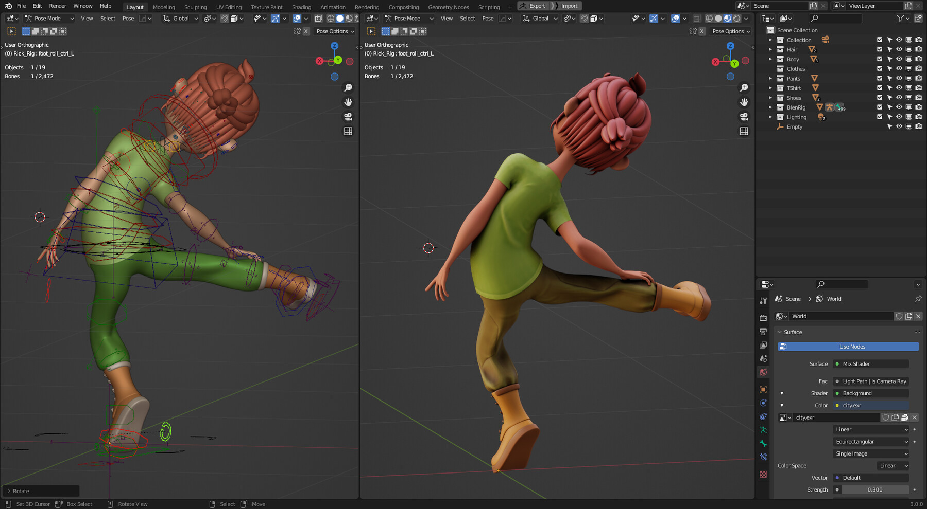Select rendered shading in right viewport
927x509 pixels.
click(737, 19)
